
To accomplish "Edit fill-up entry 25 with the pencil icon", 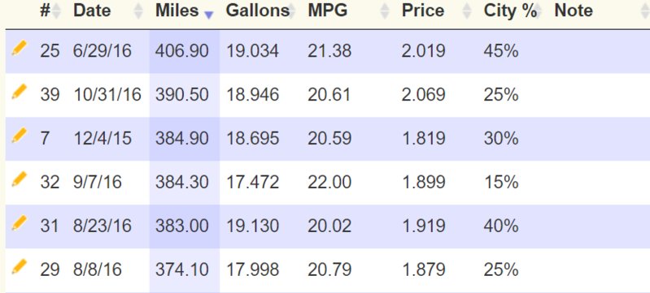I will coord(19,49).
